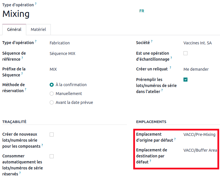The height and width of the screenshot is (178, 220).
Task: Open Créer un reliquat Me demander dropdown
Action: [200, 69]
